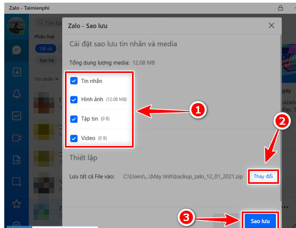Click the Tổng dung lượng media value
This screenshot has height=228, width=296.
144,63
